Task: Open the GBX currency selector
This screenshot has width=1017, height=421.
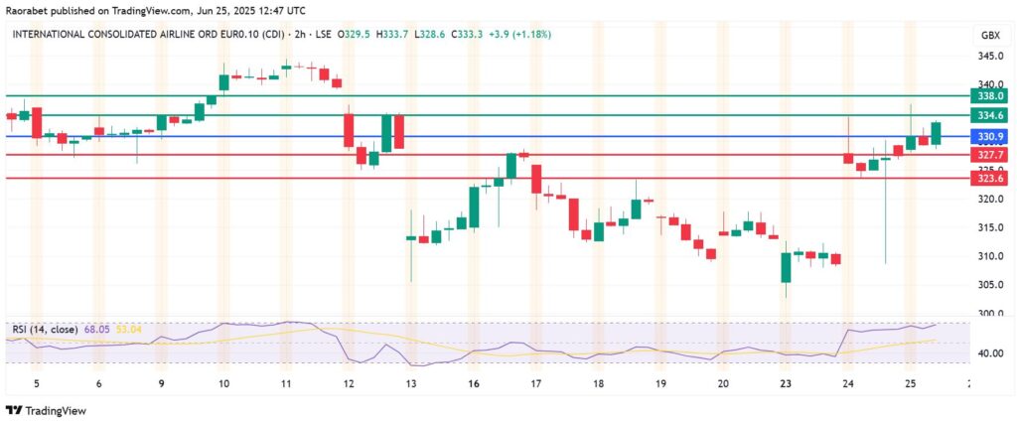Action: [989, 35]
